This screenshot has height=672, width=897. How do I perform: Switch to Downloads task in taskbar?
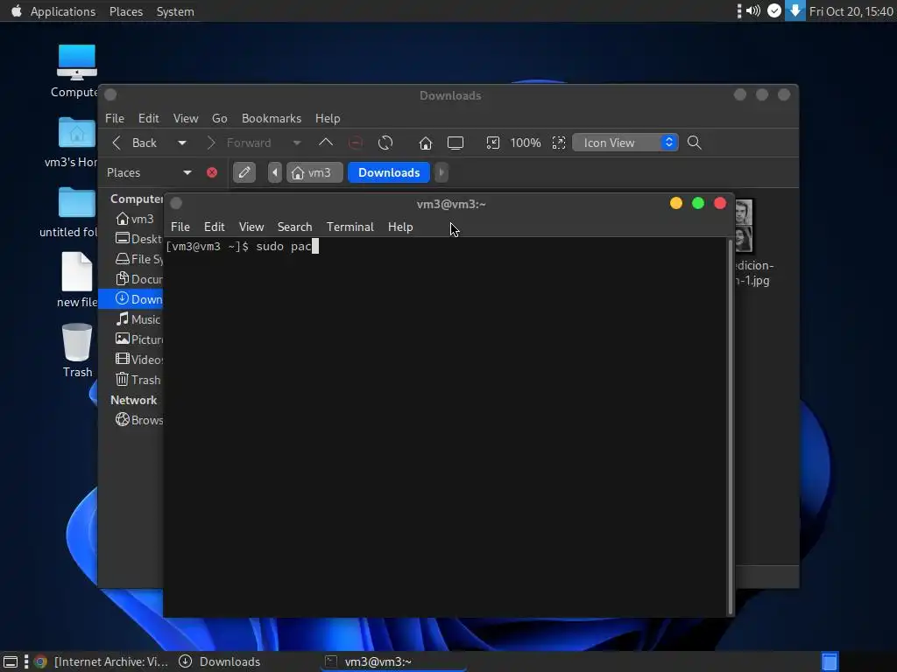click(220, 661)
